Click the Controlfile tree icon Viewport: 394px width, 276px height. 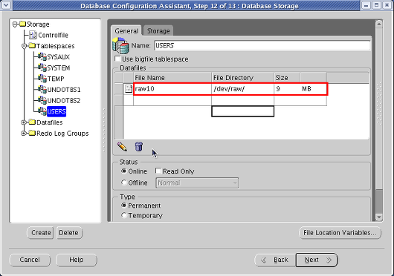33,35
